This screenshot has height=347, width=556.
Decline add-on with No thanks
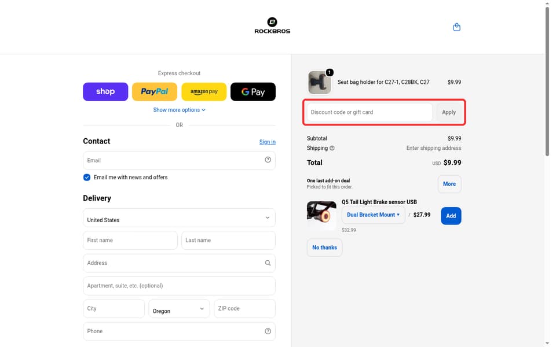pyautogui.click(x=324, y=248)
